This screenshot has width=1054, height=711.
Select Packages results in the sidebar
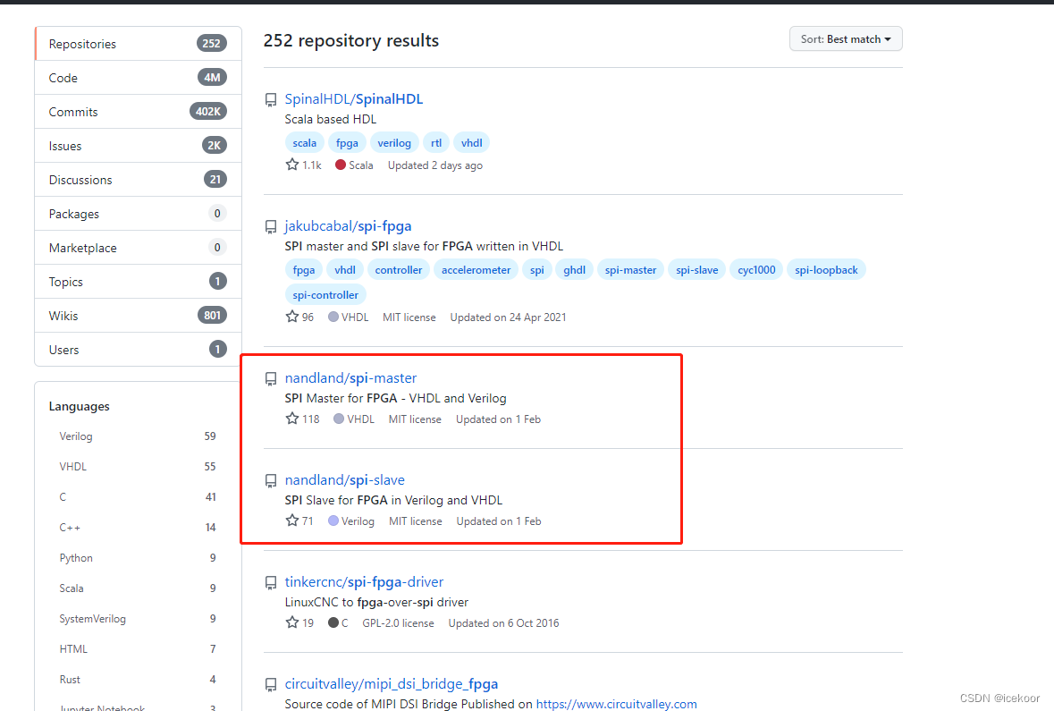[138, 214]
